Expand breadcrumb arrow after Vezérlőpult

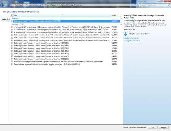[x=24, y=5]
